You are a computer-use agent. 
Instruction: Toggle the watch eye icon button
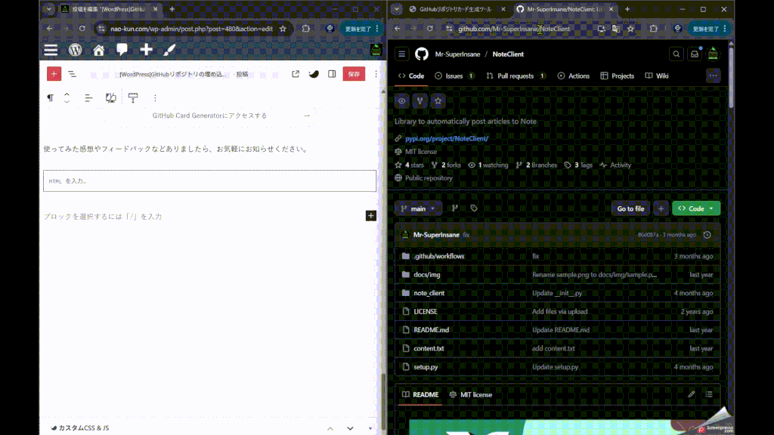pyautogui.click(x=402, y=101)
